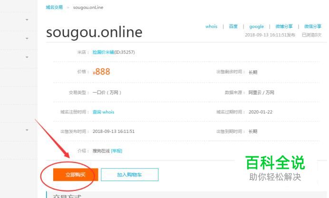
Task: Expand the topmost sidebar dropdown arrow
Action: click(x=27, y=19)
